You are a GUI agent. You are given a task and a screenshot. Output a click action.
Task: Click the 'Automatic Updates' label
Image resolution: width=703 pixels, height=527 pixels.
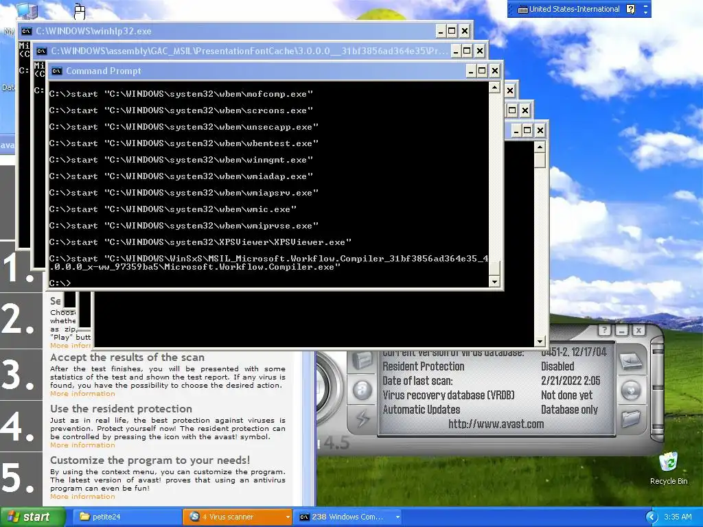point(422,410)
